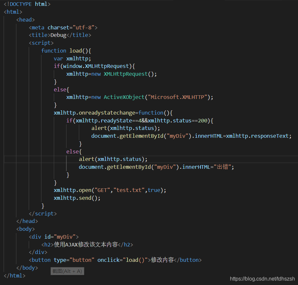The width and height of the screenshot is (298, 285).
Task: Click the charset attribute in the meta tag
Action: click(x=58, y=27)
